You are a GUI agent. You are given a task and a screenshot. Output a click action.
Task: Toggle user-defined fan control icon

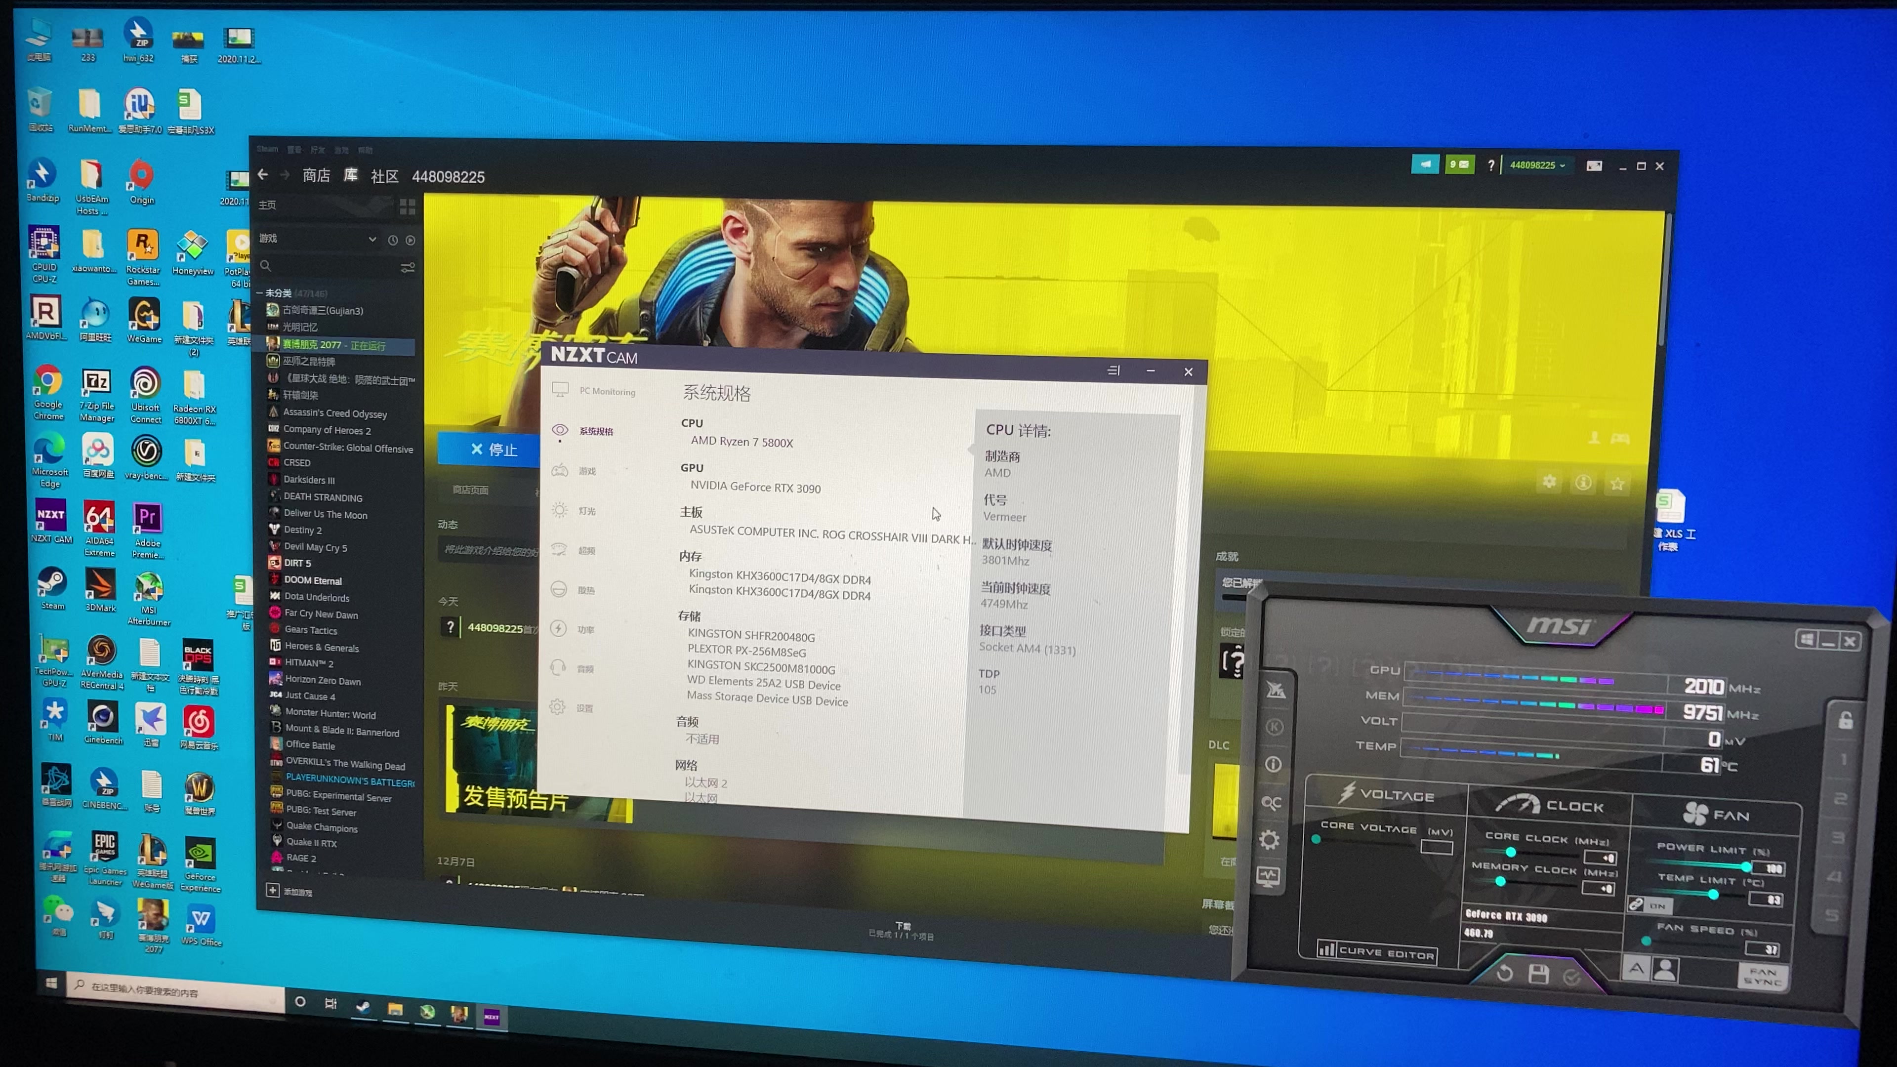(x=1666, y=970)
